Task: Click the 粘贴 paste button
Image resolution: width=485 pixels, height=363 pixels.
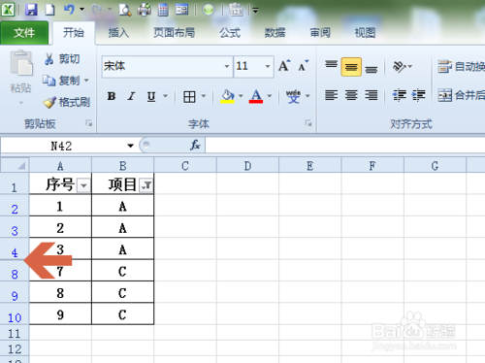Action: click(x=20, y=78)
